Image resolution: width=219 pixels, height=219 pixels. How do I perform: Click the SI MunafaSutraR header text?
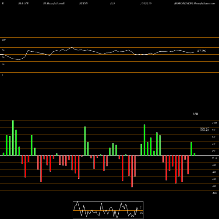[54, 4]
